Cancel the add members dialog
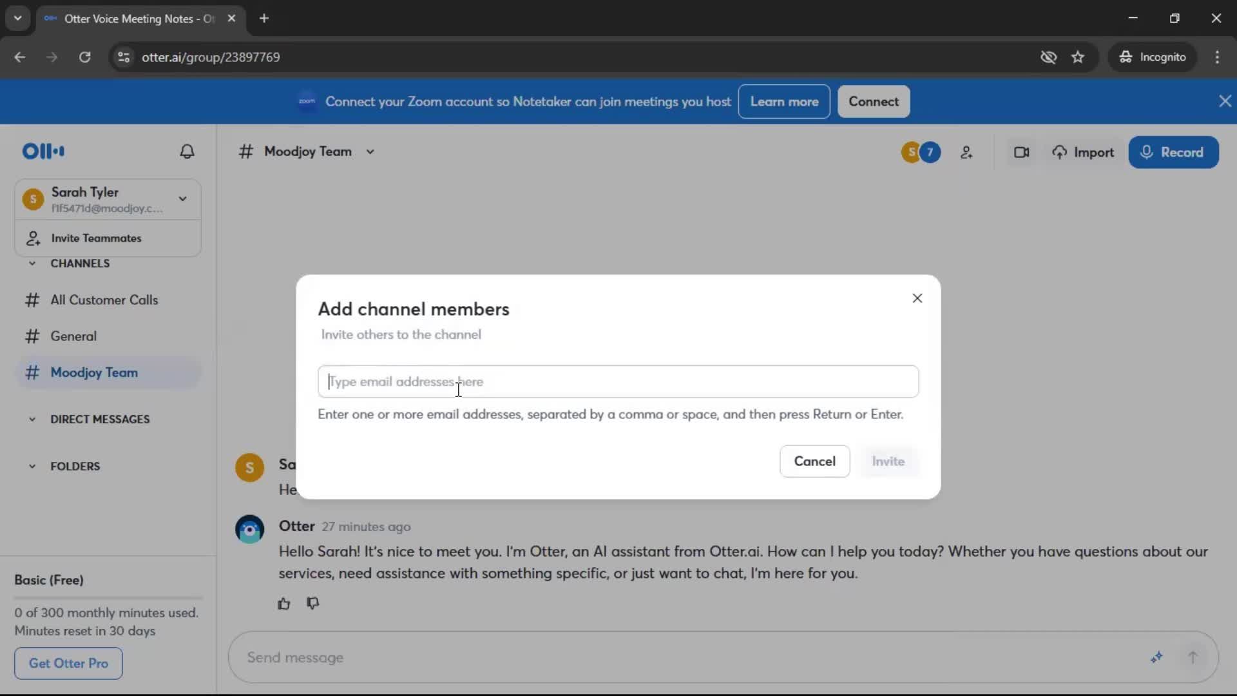 (814, 461)
